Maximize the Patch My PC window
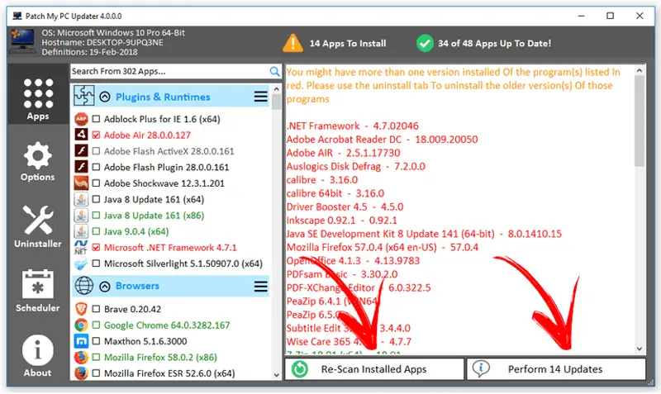The image size is (661, 394). 610,16
